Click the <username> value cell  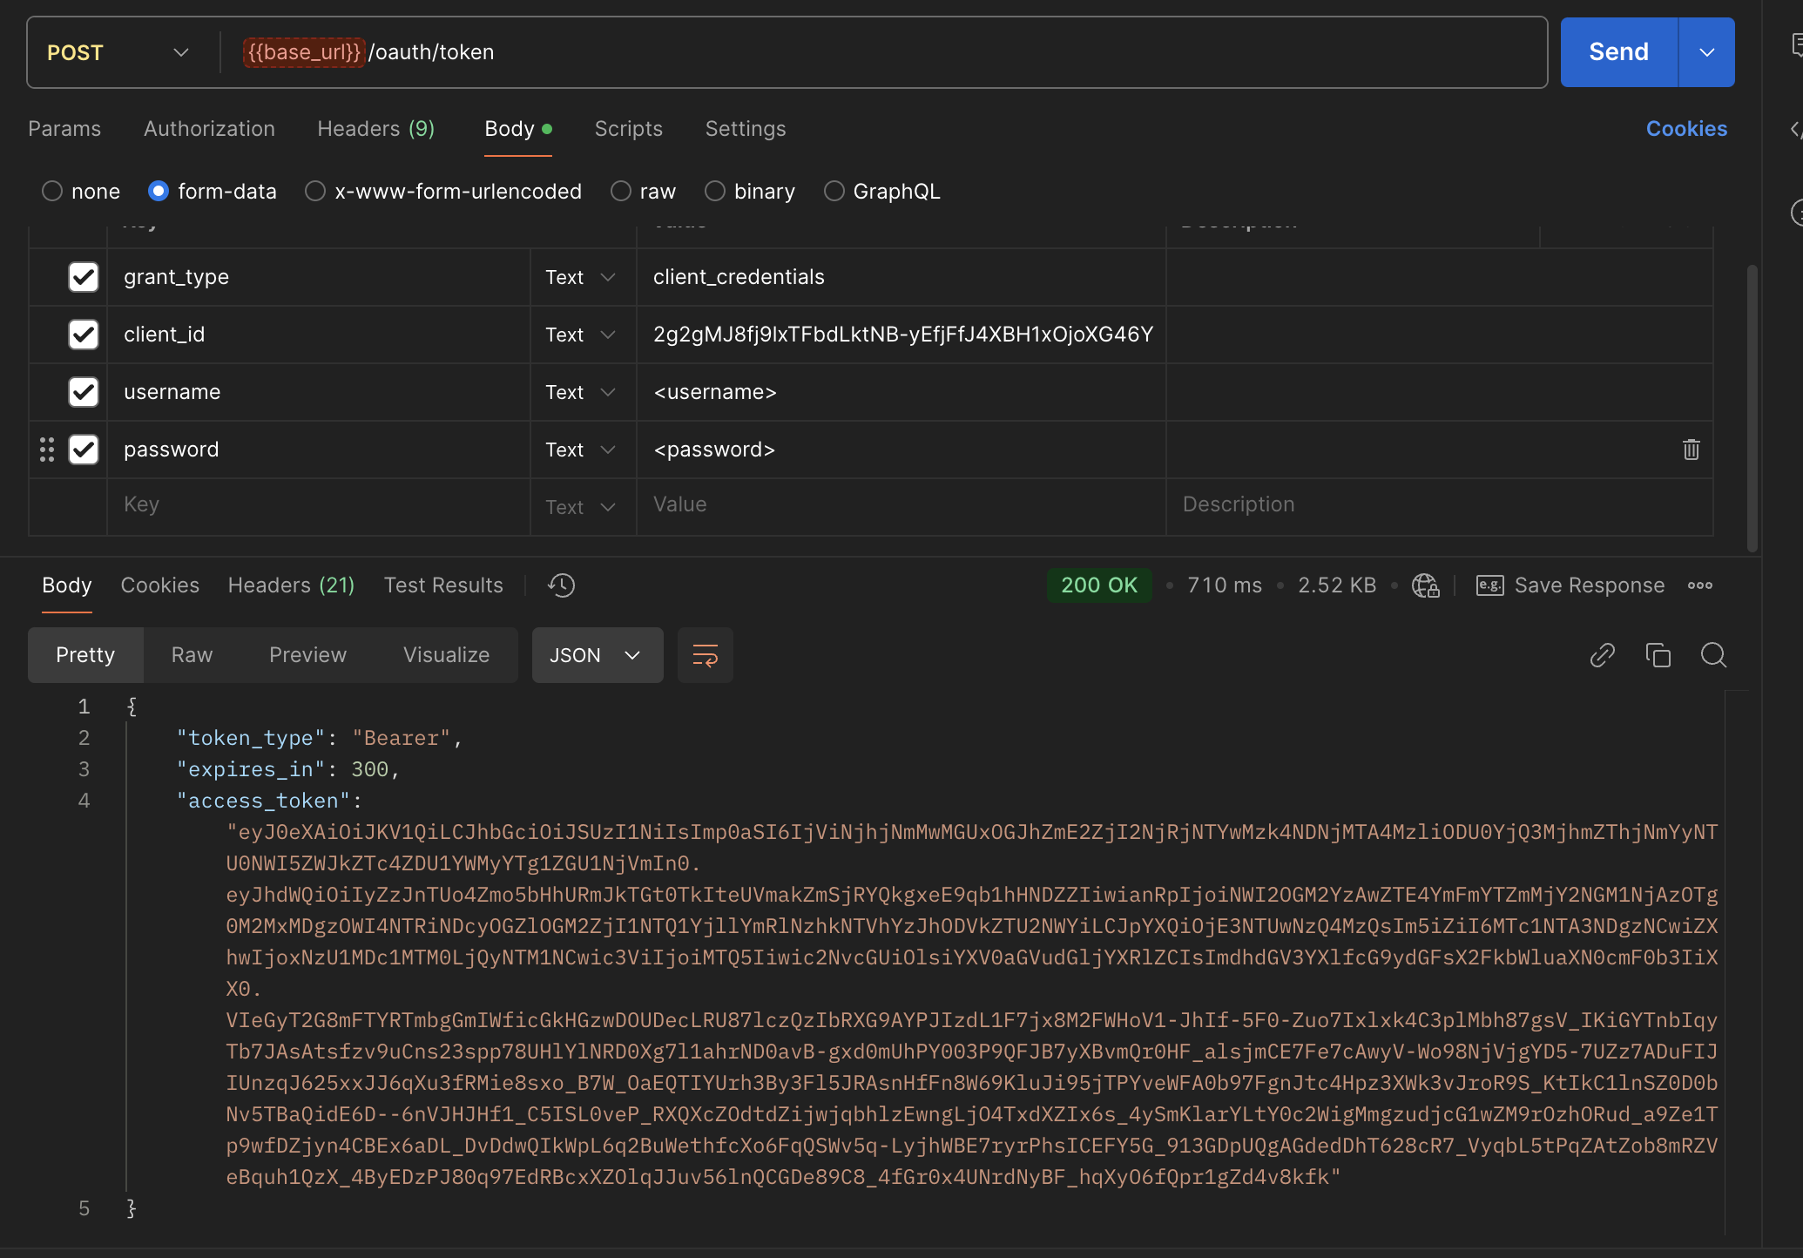[901, 392]
